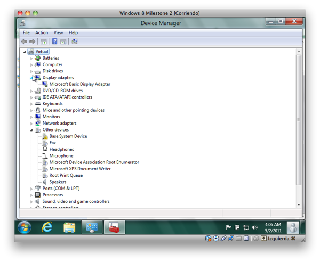Collapse the Virtual root node
Viewport: 320px width, 262px height.
(x=25, y=52)
